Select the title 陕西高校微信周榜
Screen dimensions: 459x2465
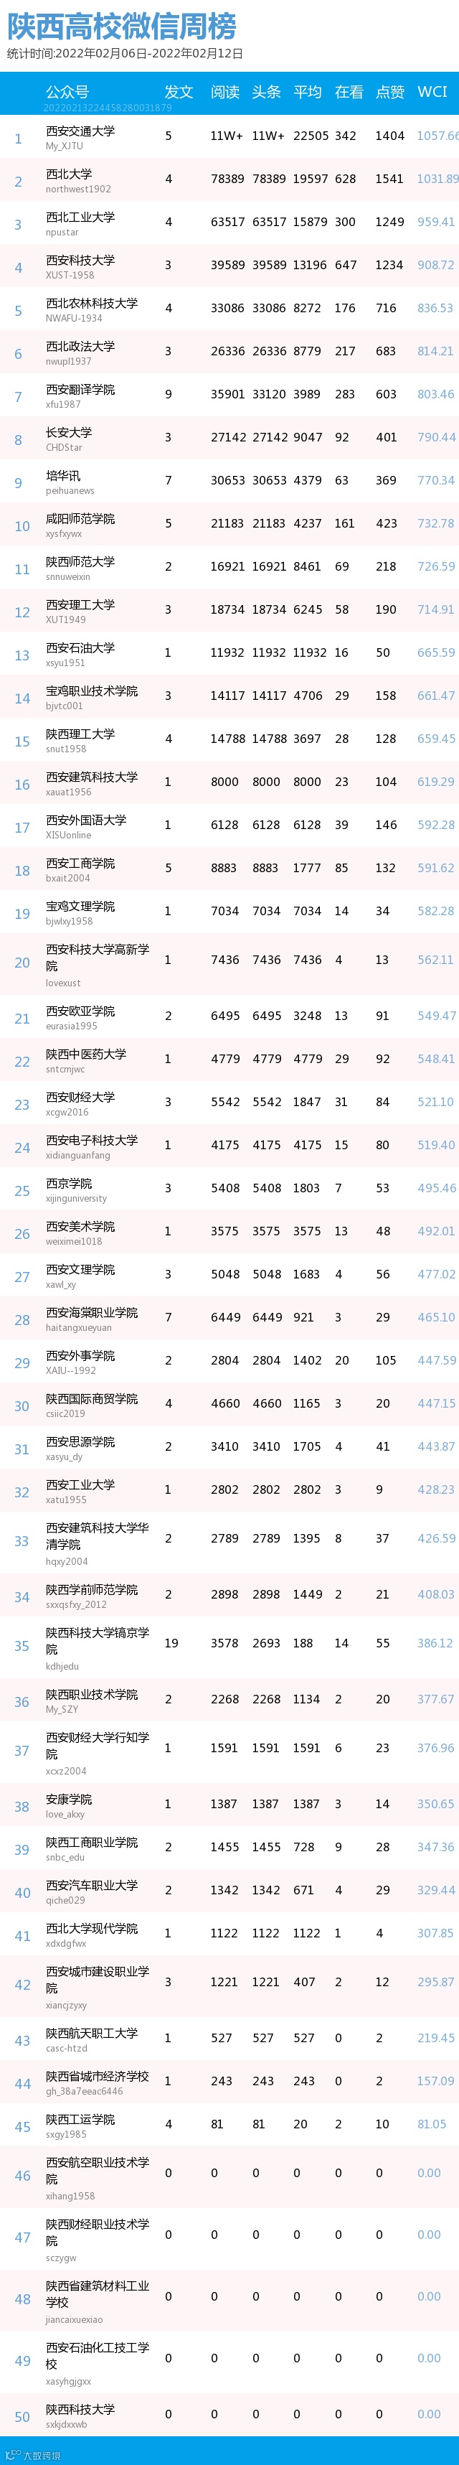pos(121,26)
